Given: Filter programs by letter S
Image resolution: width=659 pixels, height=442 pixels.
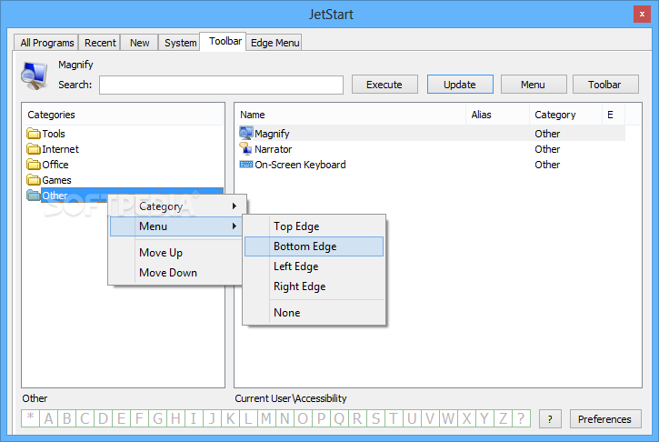Looking at the screenshot, I should click(375, 418).
